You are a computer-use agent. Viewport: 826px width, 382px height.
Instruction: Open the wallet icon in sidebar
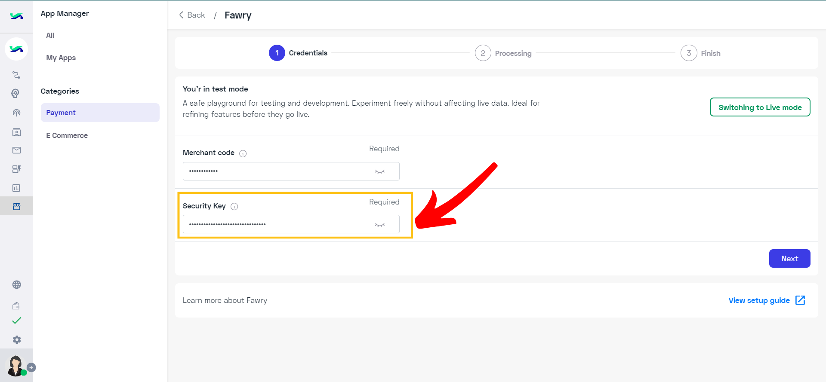tap(16, 306)
